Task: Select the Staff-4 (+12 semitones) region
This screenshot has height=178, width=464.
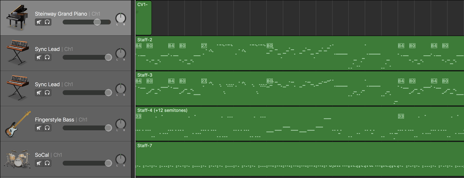Action: pos(300,124)
